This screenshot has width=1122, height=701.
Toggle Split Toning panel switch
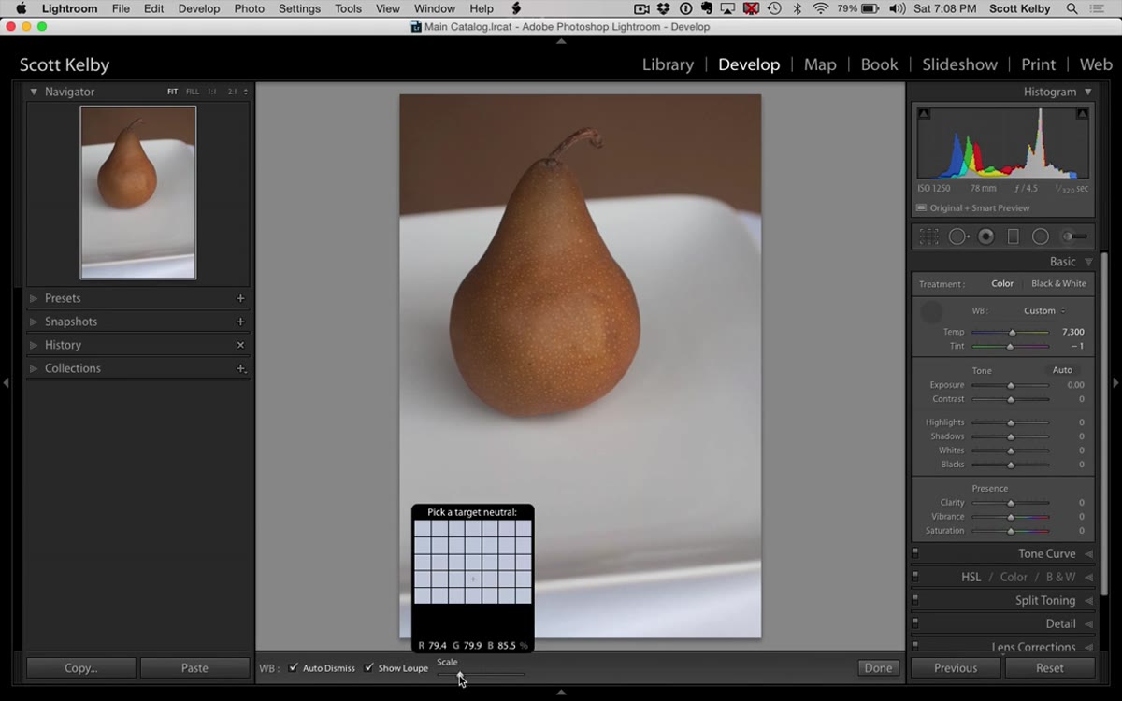point(915,600)
